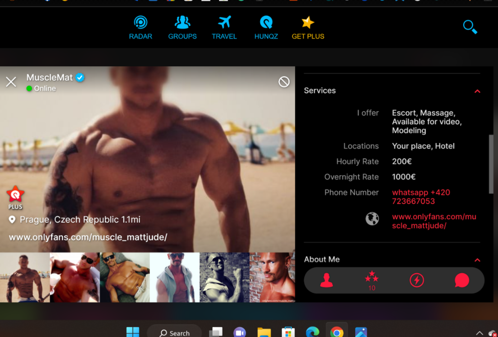Select the GROUPS people icon
Image resolution: width=498 pixels, height=337 pixels.
[182, 22]
